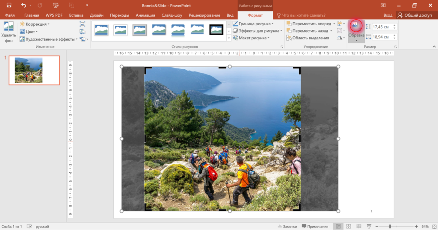Open Стили рисунков dialog launcher
438x230 pixels.
click(x=281, y=47)
